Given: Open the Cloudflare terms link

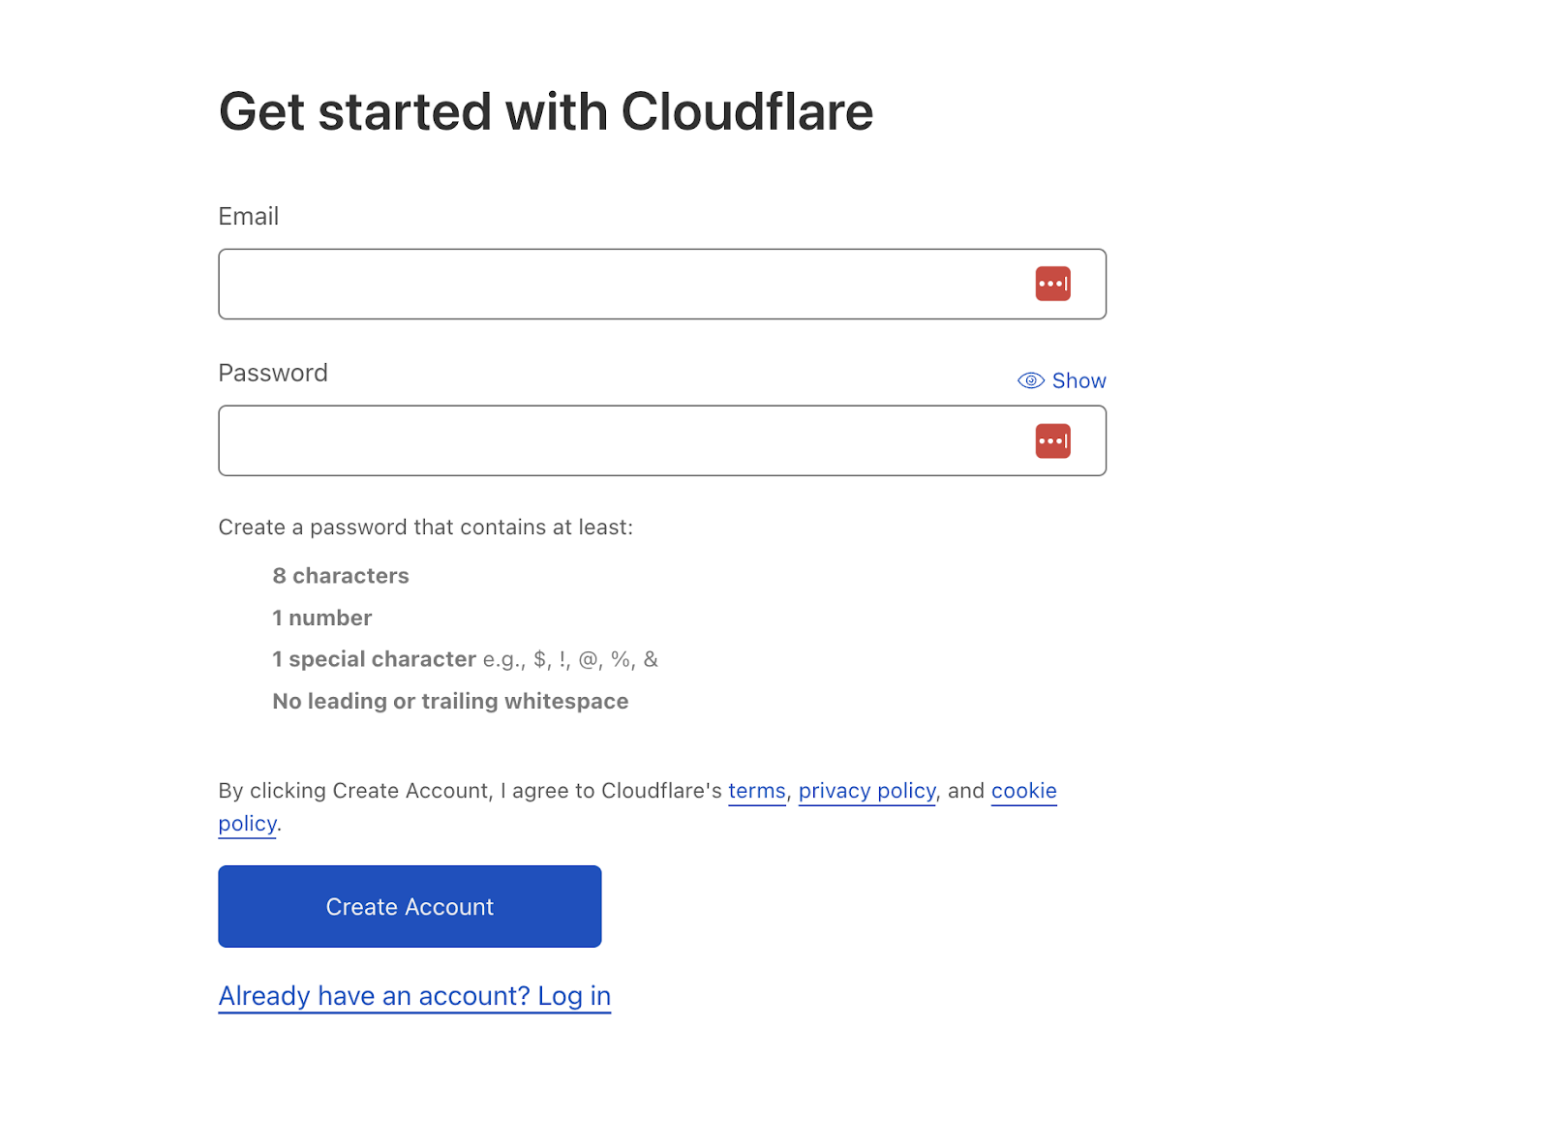Looking at the screenshot, I should (756, 791).
